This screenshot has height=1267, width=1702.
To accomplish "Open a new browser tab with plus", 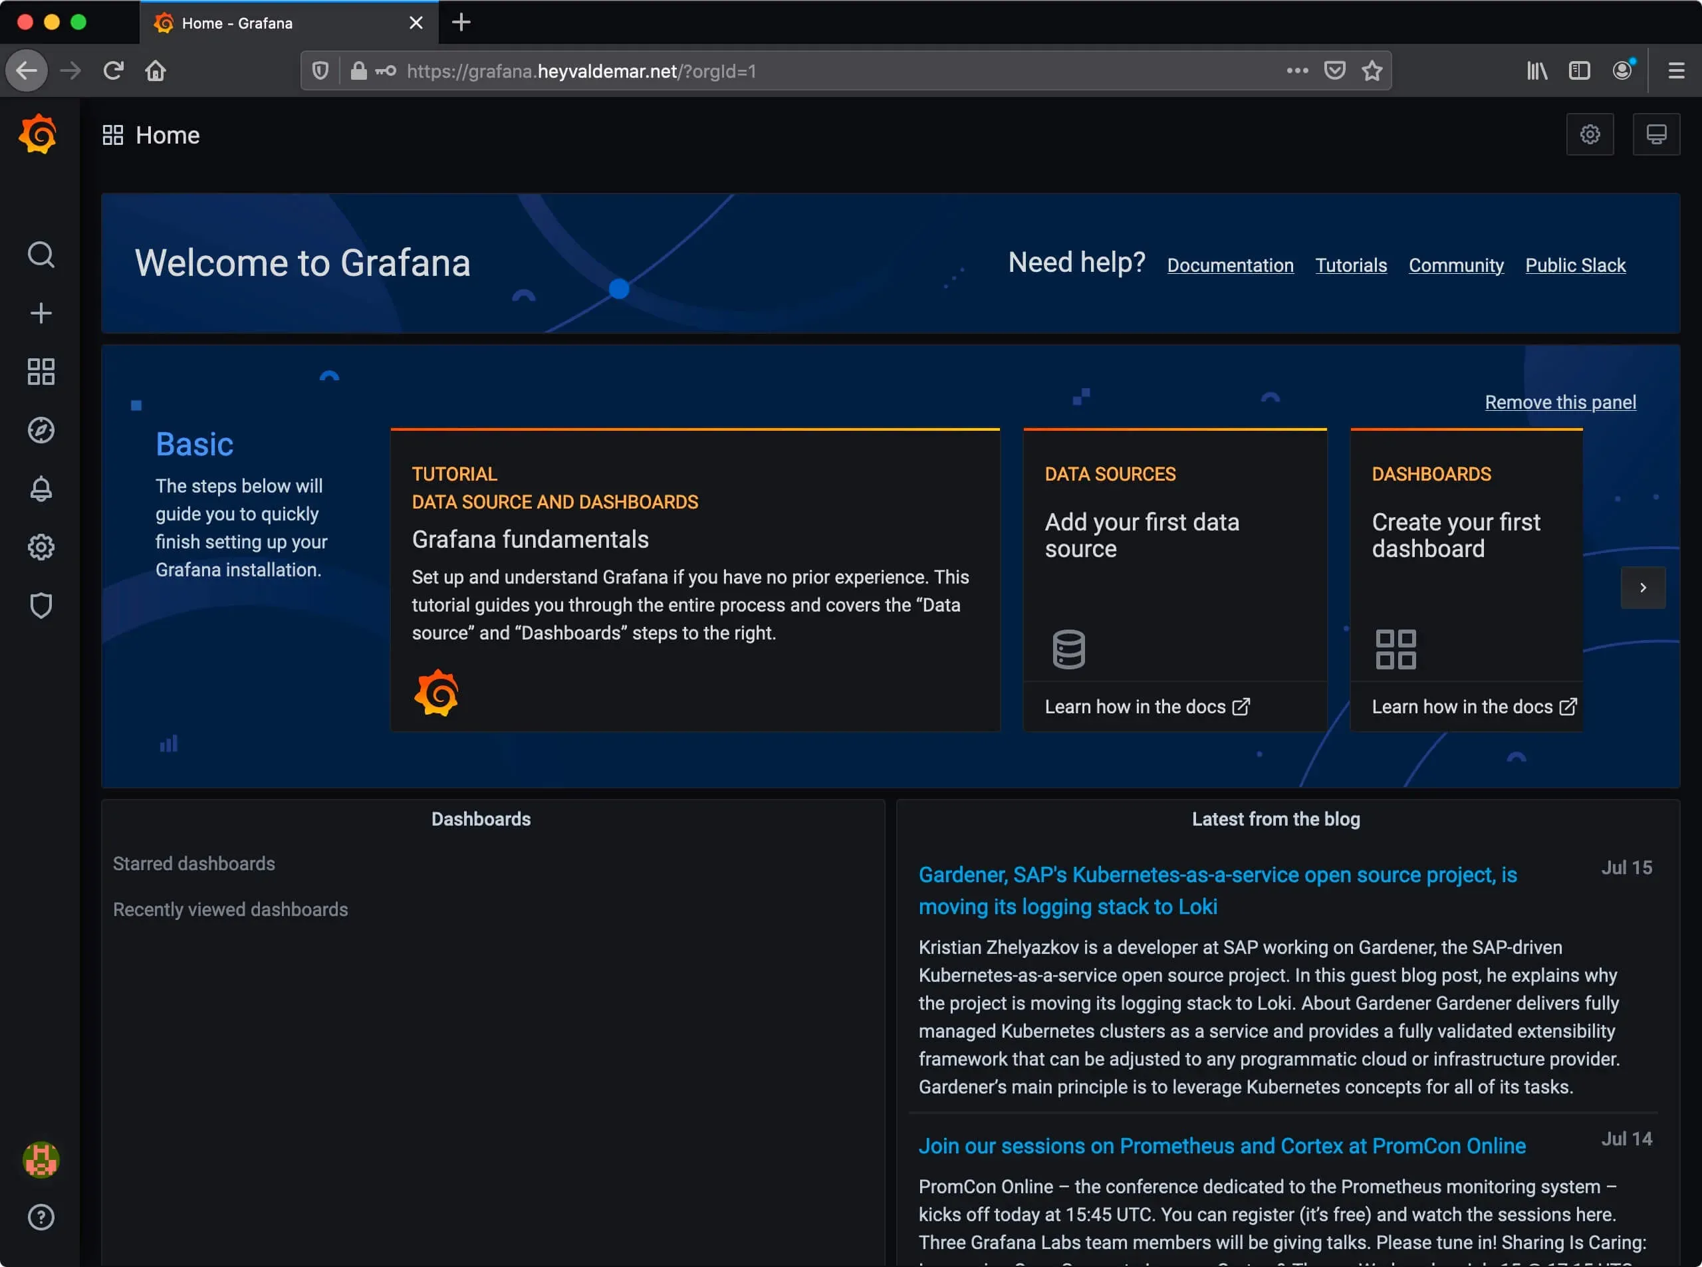I will click(461, 22).
